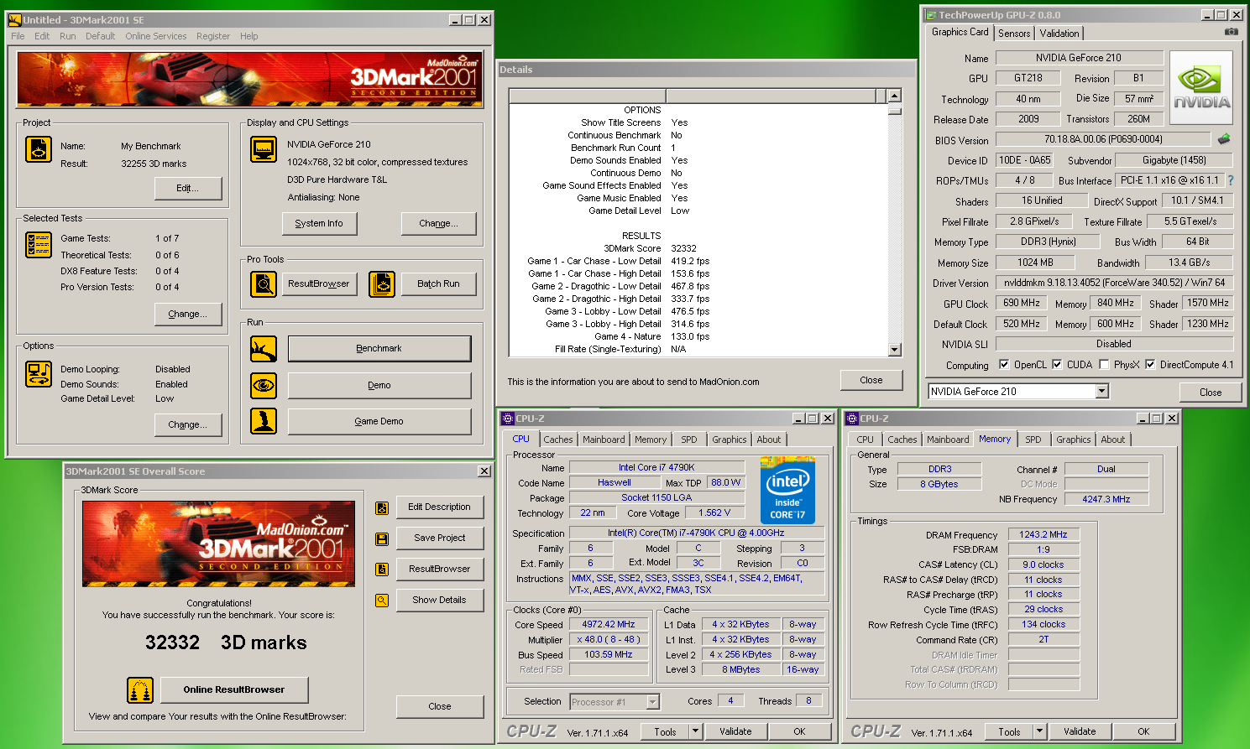Open Tools dropdown arrow in CPU-Z Memory window

click(1039, 731)
